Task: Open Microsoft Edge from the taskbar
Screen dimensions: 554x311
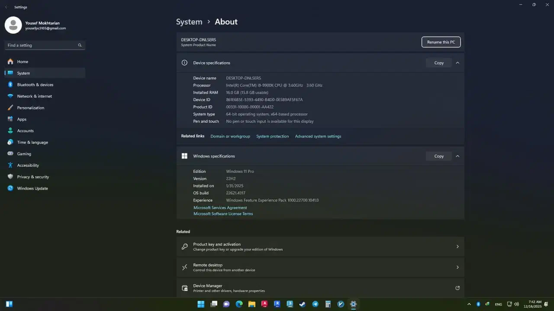Action: 239,304
